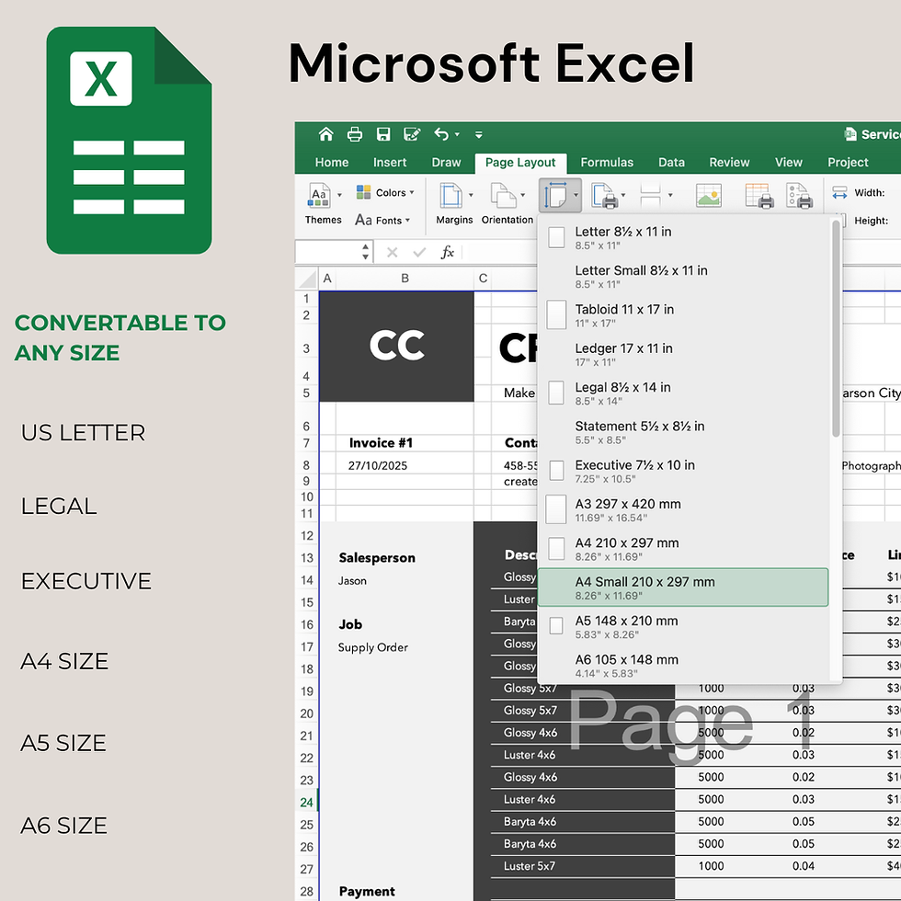Viewport: 901px width, 901px height.
Task: Switch to the View tab
Action: pyautogui.click(x=789, y=163)
